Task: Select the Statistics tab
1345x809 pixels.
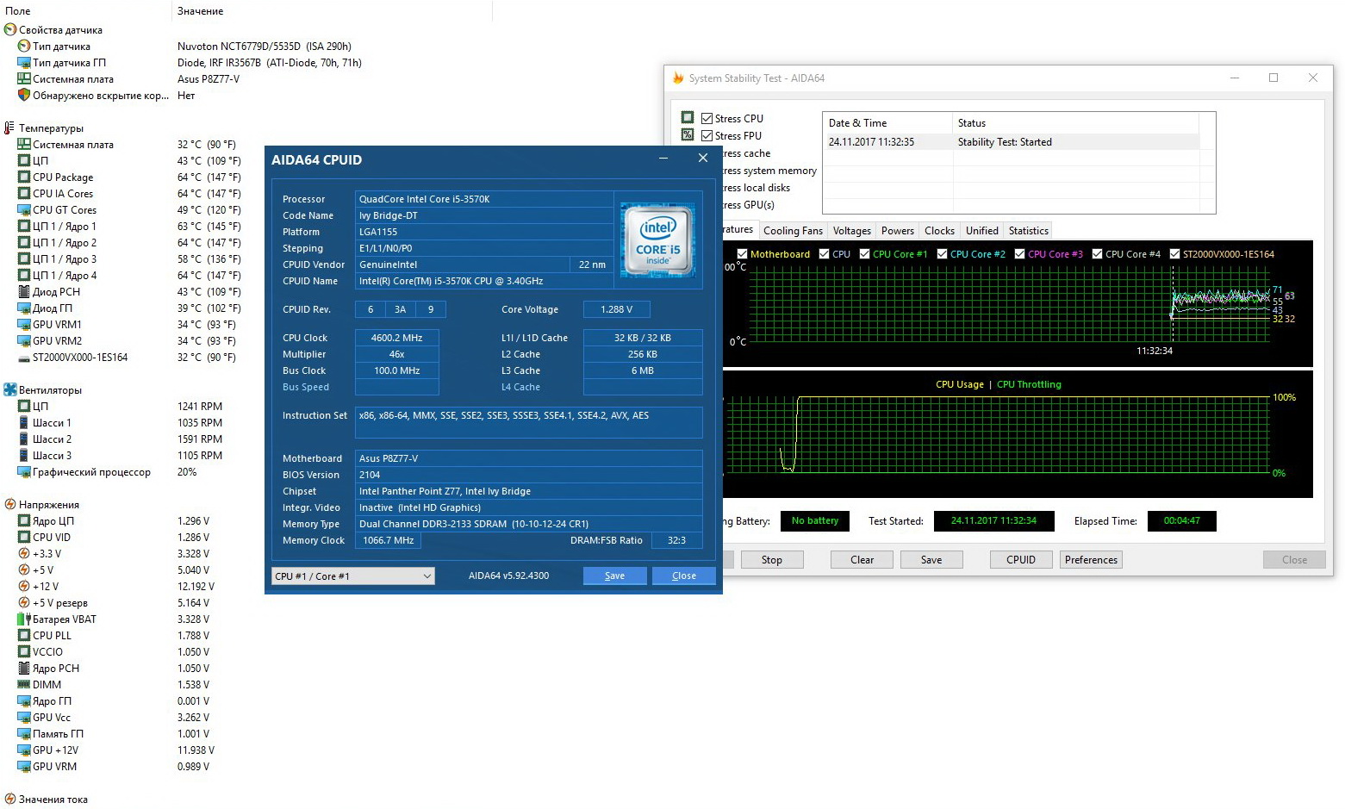Action: tap(1029, 230)
